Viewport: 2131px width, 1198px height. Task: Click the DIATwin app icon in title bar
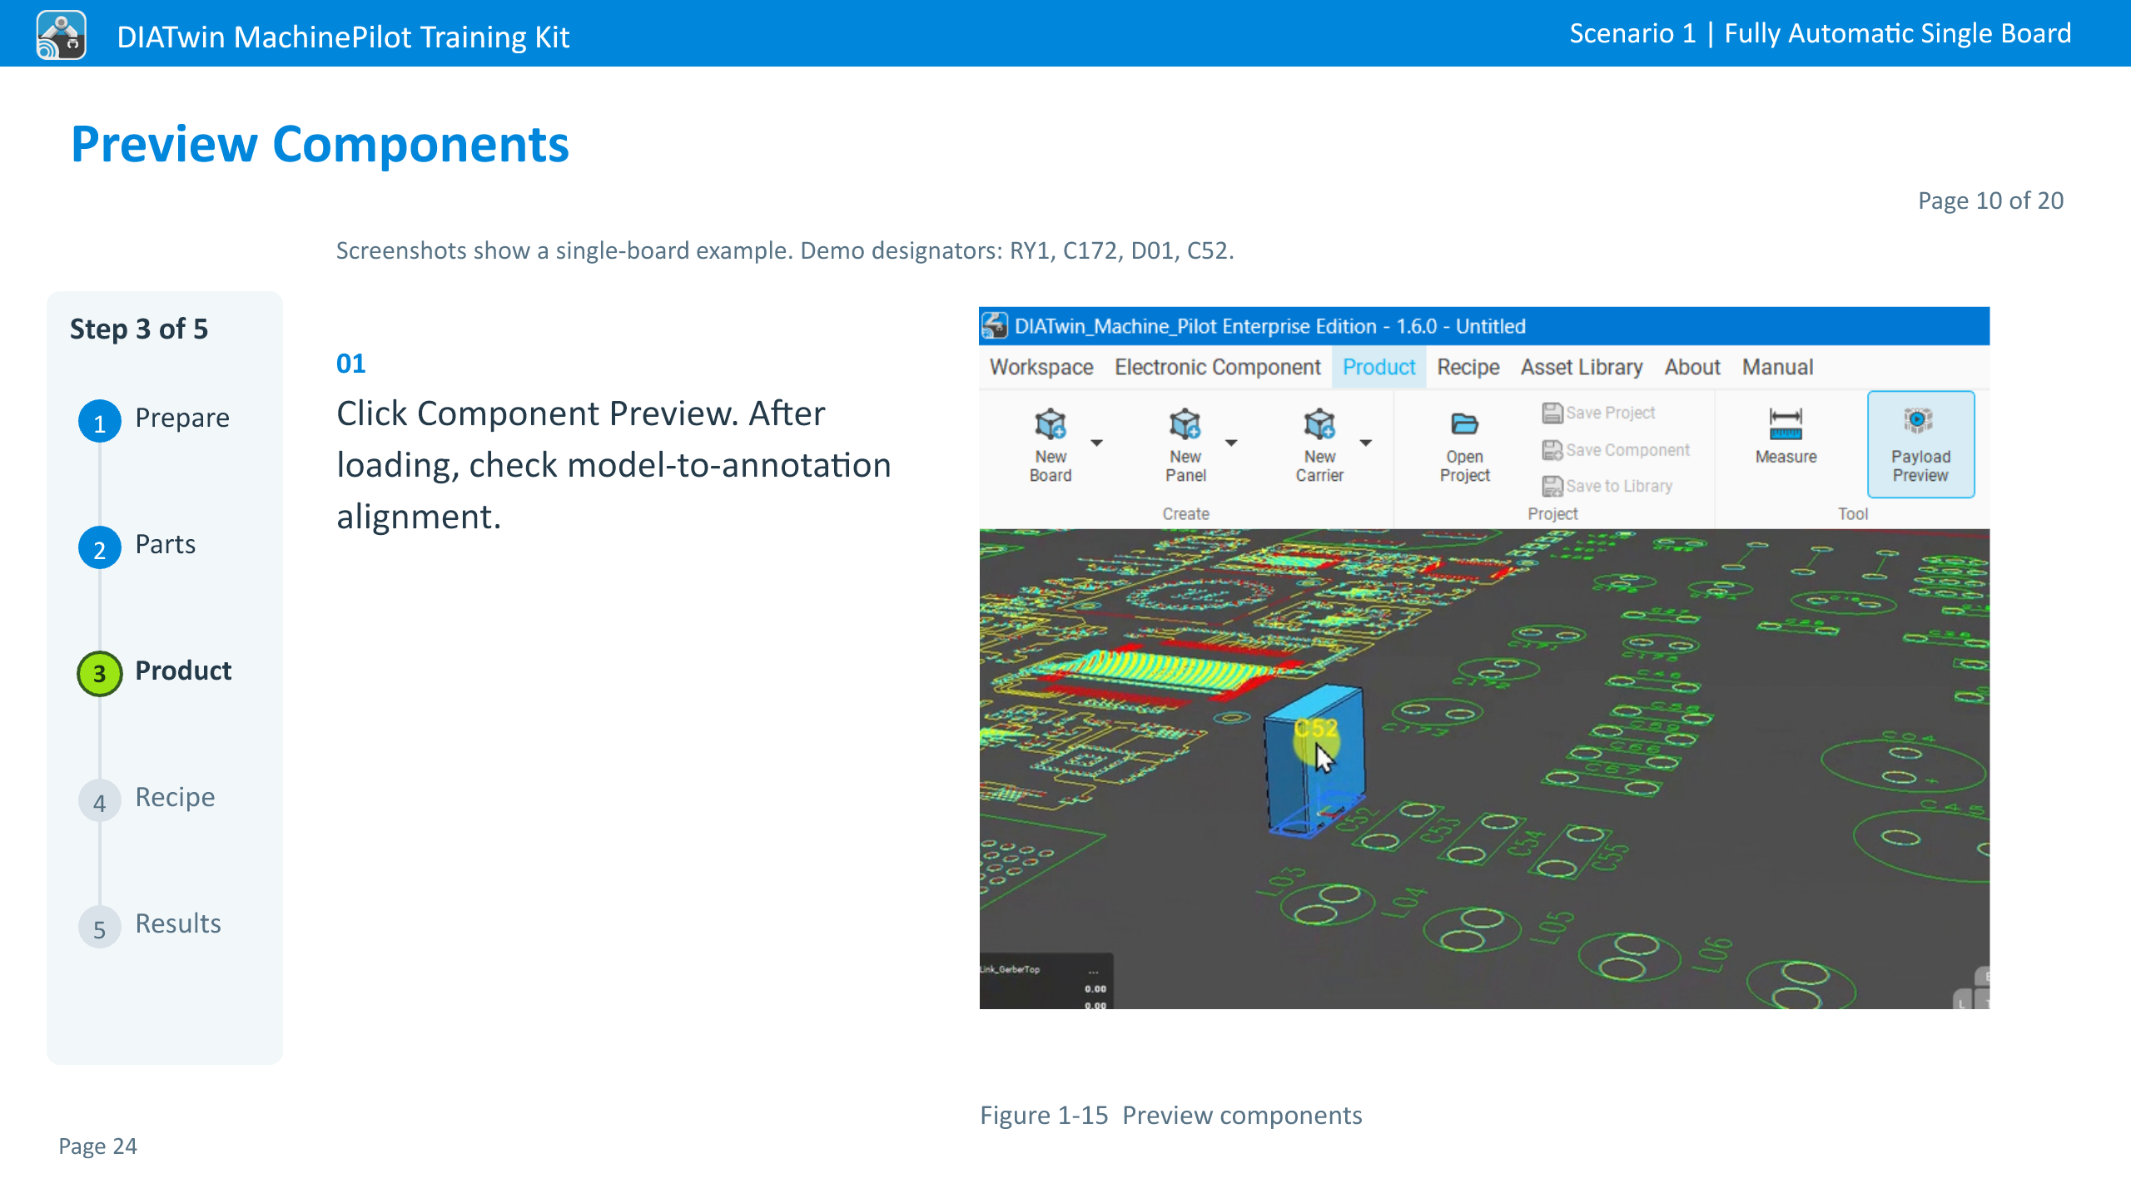click(995, 326)
